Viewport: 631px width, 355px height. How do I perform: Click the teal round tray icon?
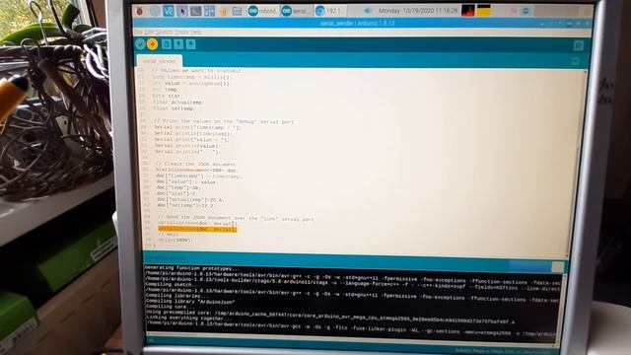coord(526,11)
